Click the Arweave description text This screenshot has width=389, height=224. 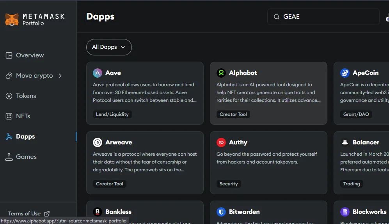[145, 162]
